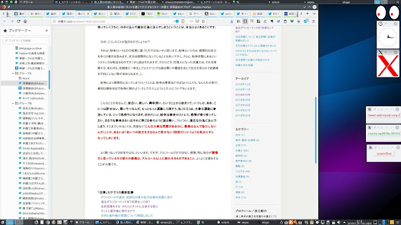Click the bookmarks sidebar scrollbar thumb
The height and width of the screenshot is (225, 401).
pyautogui.click(x=49, y=79)
